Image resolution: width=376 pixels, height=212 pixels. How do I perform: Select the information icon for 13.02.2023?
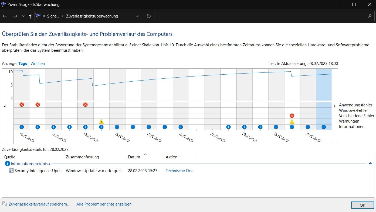pyautogui.click(x=85, y=127)
